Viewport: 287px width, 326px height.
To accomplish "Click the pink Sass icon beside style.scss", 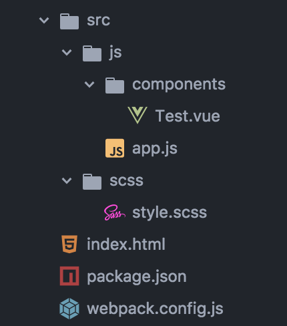I will 115,212.
